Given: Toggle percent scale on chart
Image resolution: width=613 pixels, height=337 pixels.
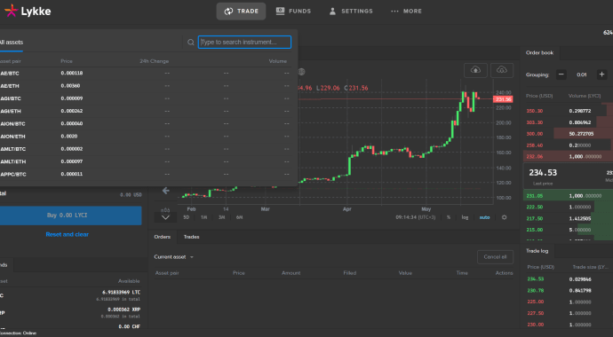Looking at the screenshot, I should [x=449, y=217].
